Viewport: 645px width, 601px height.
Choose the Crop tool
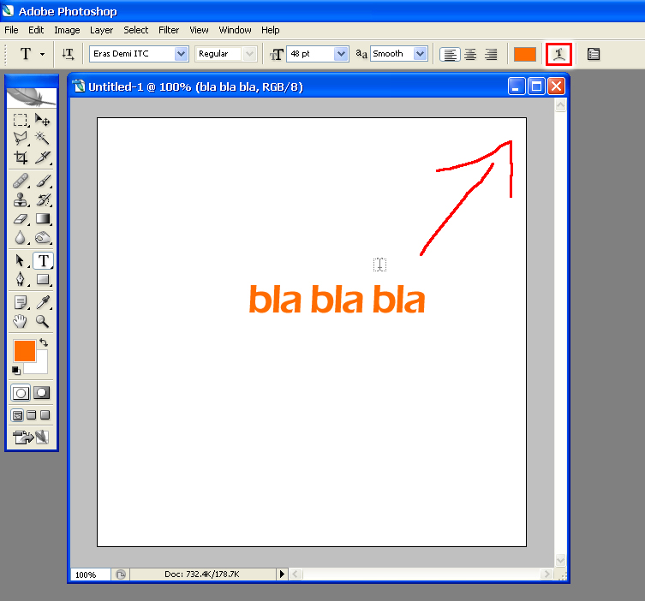pos(21,158)
